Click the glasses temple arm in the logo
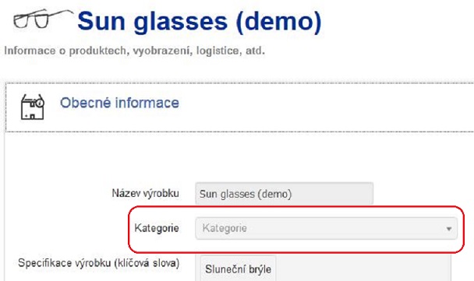The height and width of the screenshot is (281, 474). tap(60, 12)
